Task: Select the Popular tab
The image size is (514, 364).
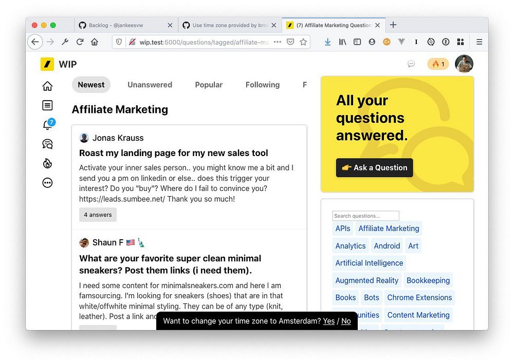Action: point(209,85)
